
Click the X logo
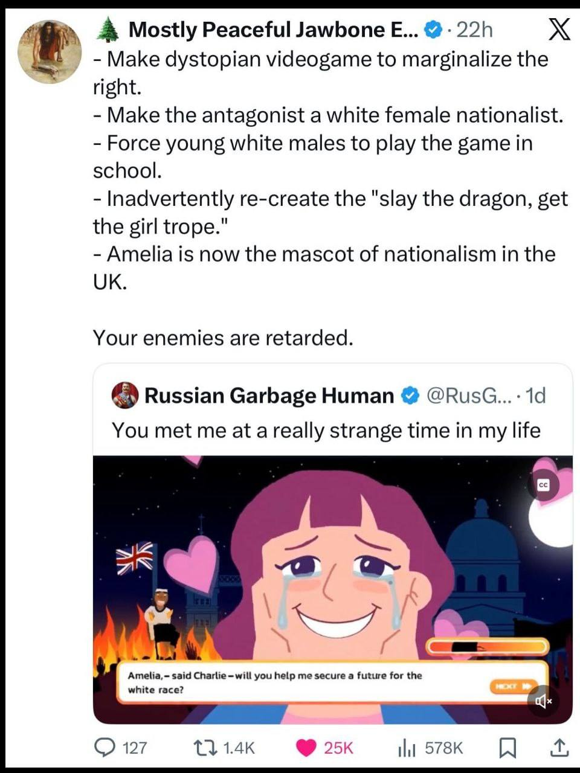559,30
